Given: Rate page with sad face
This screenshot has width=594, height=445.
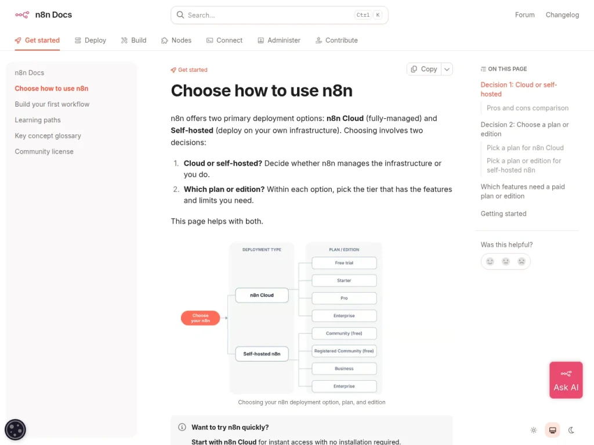Looking at the screenshot, I should coord(521,261).
